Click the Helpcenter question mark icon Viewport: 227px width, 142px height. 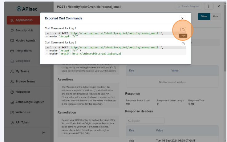[12, 92]
